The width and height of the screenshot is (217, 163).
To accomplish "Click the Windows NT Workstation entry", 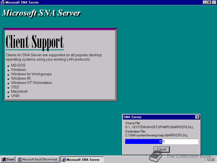I will pyautogui.click(x=31, y=83).
